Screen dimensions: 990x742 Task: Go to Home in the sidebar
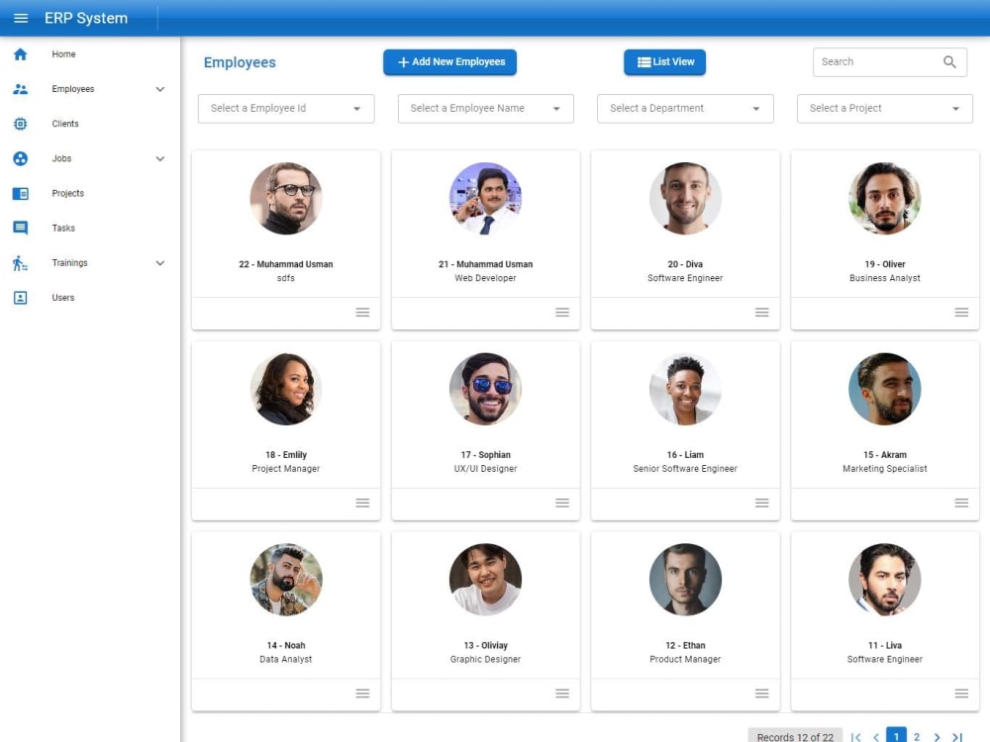(63, 54)
